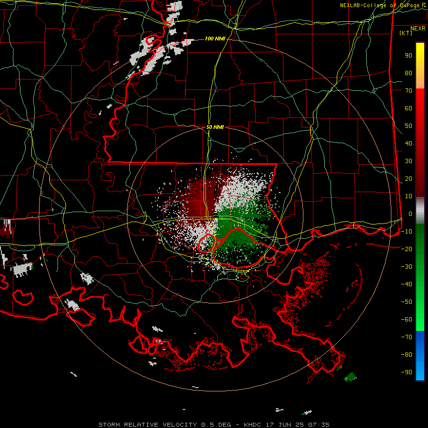Click the -70 value on velocity scale
The height and width of the screenshot is (428, 428).
(407, 337)
